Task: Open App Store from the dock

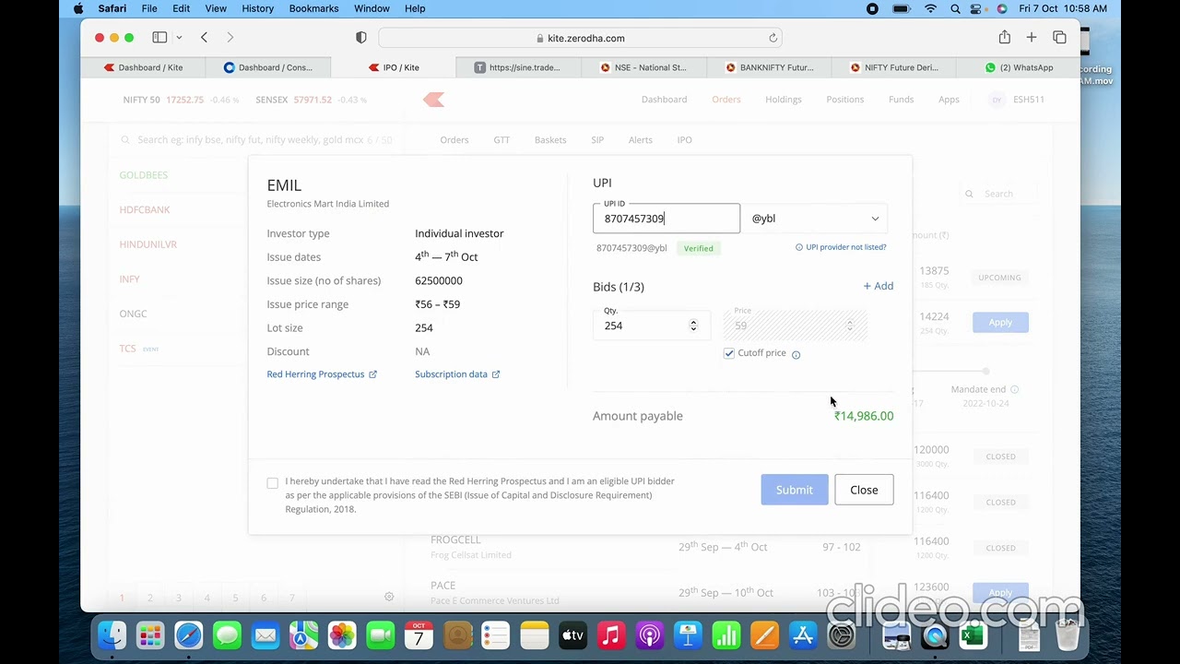Action: tap(803, 635)
